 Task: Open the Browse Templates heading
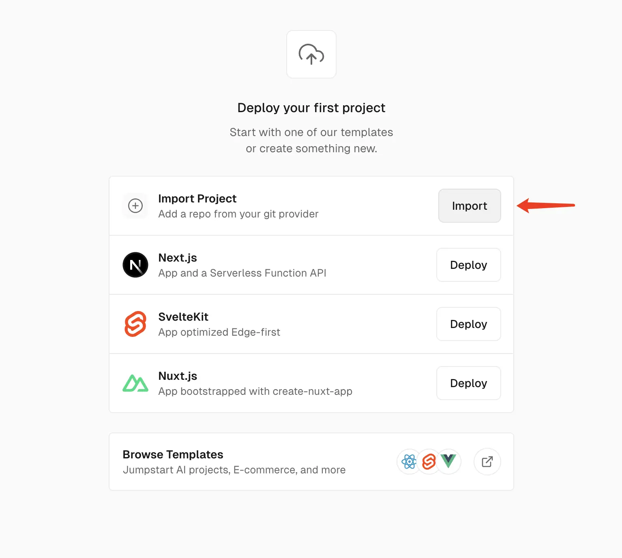tap(173, 454)
